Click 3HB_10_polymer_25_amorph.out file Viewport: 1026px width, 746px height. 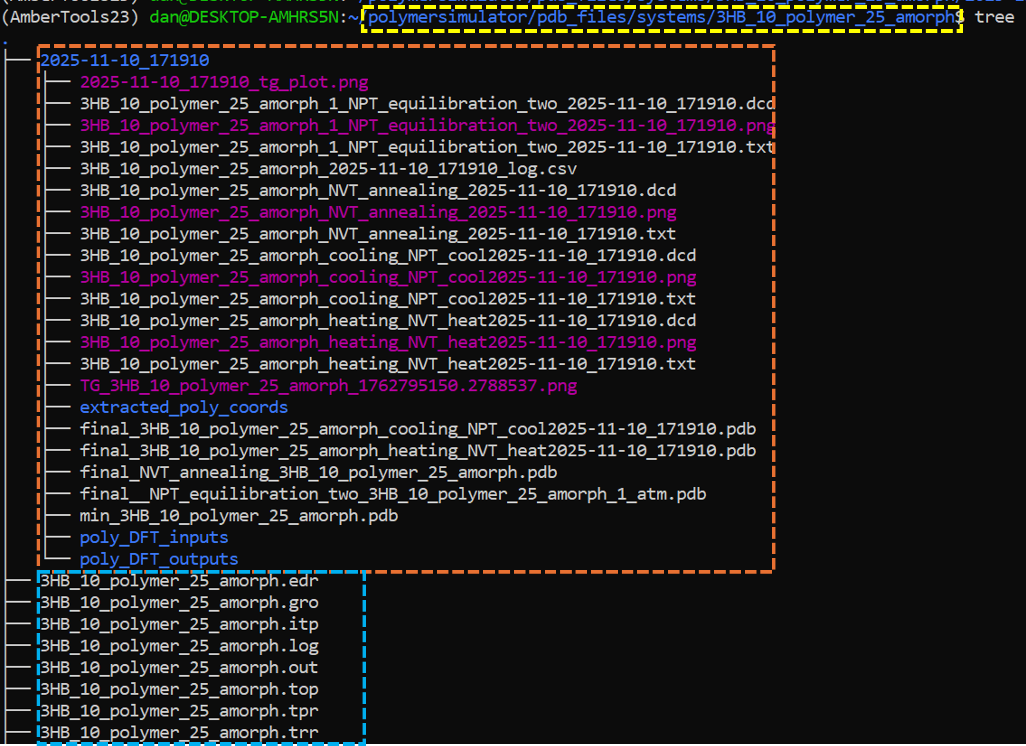click(180, 668)
